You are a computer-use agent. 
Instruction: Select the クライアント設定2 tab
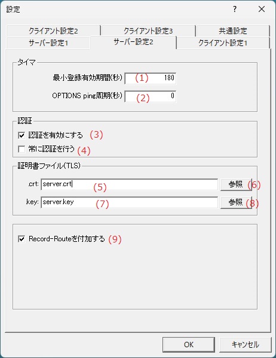coord(53,31)
